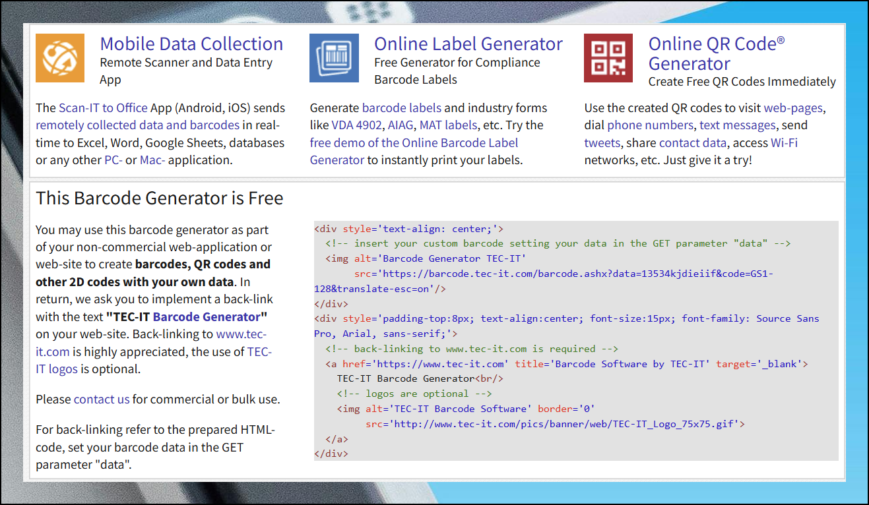The width and height of the screenshot is (869, 505).
Task: Click Free Generator for Compliance Barcode Labels subtitle
Action: (457, 71)
